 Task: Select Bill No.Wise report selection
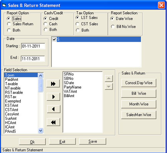pos(112,27)
